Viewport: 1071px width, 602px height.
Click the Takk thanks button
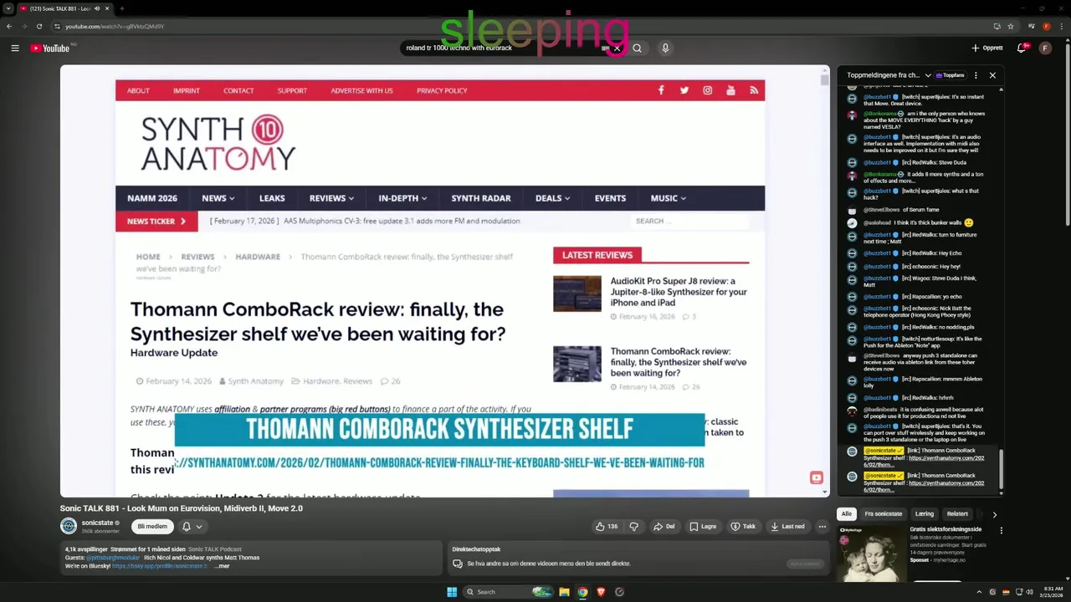743,527
